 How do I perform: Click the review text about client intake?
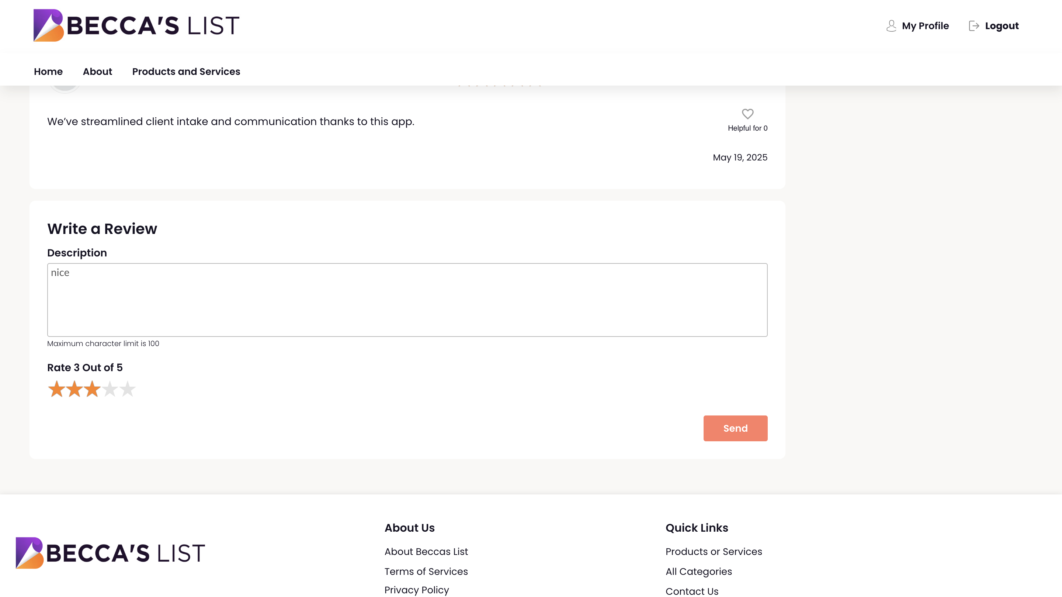pyautogui.click(x=230, y=122)
